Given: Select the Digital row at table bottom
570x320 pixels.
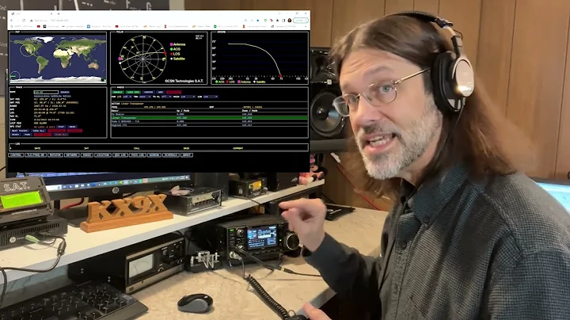Looking at the screenshot, I should 209,125.
